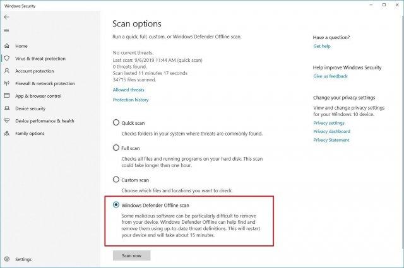The image size is (404, 268).
Task: Click the 'Have a question?' heading
Action: click(331, 37)
